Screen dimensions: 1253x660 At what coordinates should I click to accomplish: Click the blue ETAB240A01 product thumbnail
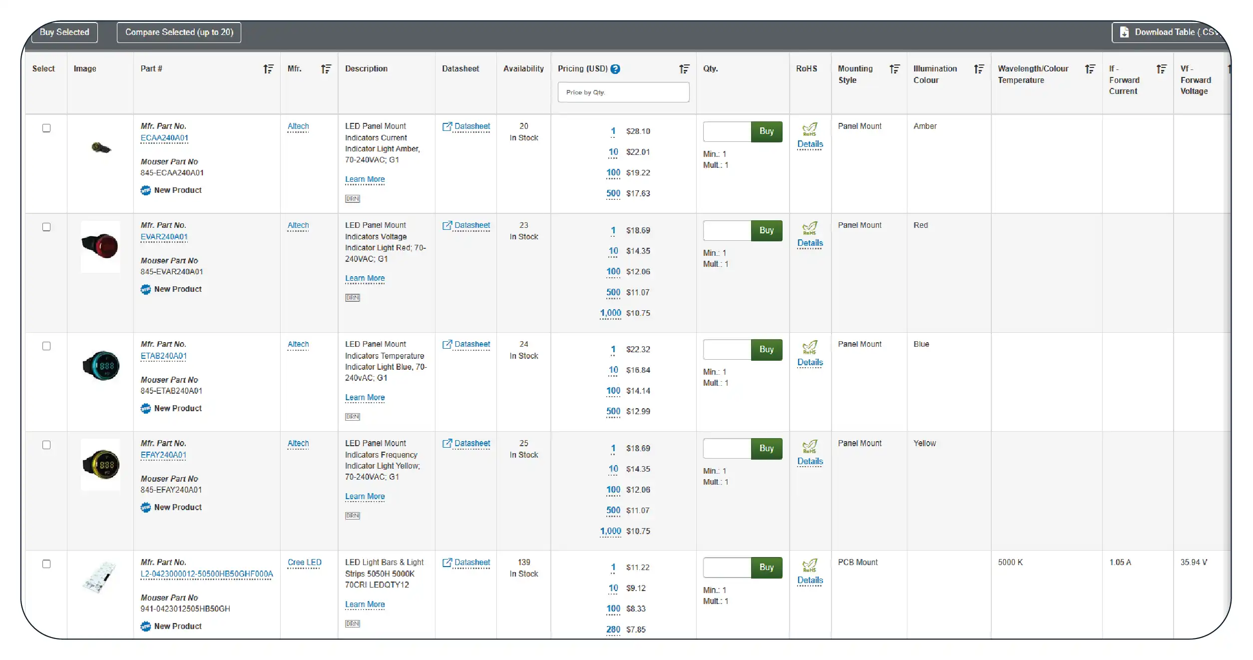point(100,366)
